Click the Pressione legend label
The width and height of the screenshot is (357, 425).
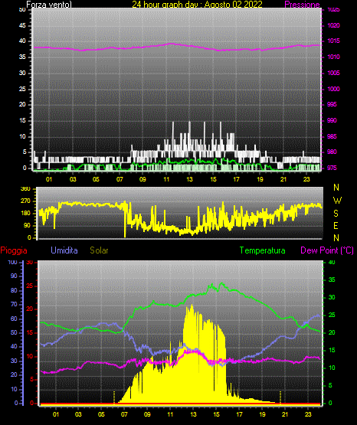click(x=302, y=5)
